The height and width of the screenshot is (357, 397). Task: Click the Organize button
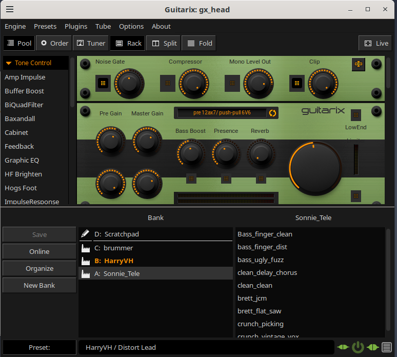tap(39, 268)
